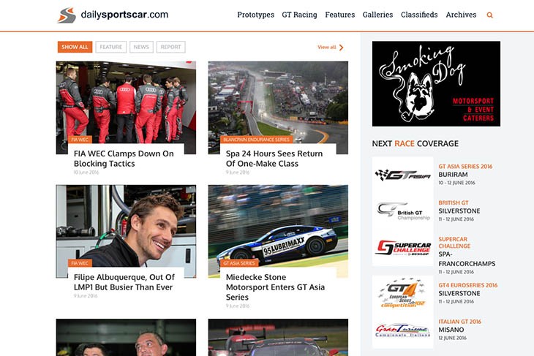
Task: Click the Lubrimaxx Aston Martin race car photo
Action: 278,224
